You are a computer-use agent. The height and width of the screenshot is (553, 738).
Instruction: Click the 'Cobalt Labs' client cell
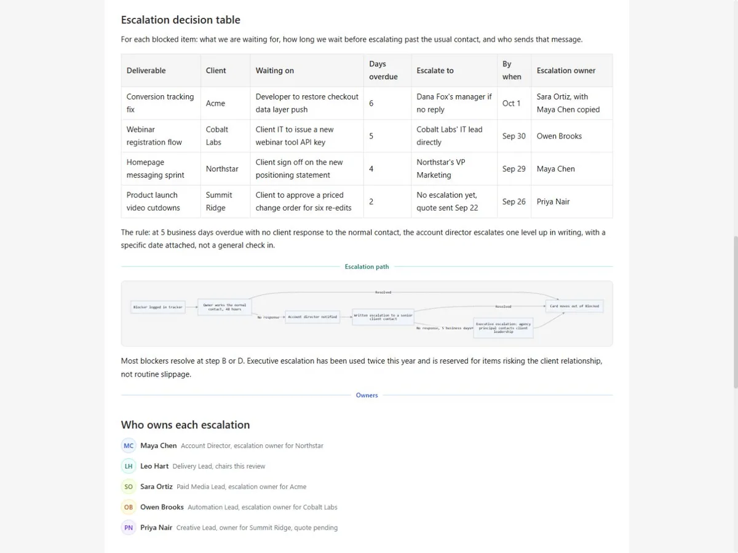click(226, 136)
